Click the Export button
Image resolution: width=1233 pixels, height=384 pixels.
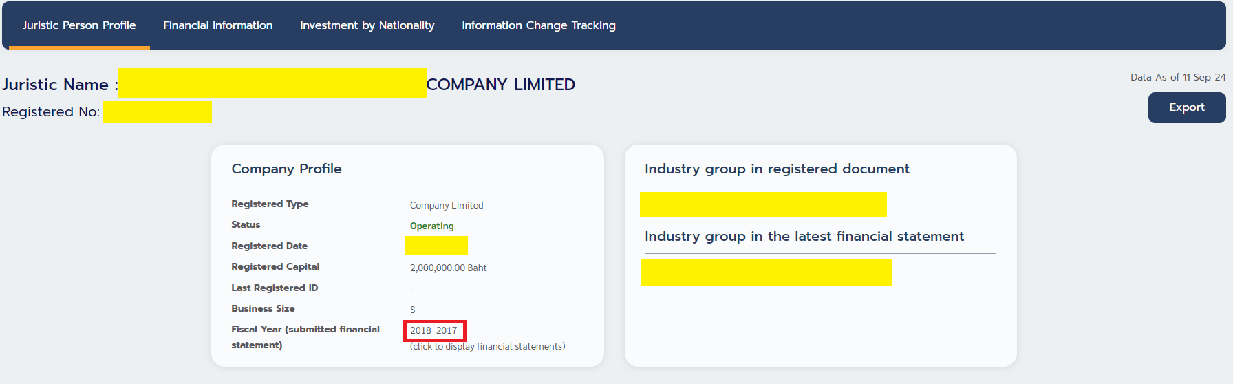(x=1186, y=107)
